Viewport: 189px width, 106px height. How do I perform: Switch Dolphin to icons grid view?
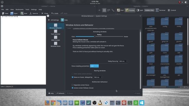coord(104,10)
